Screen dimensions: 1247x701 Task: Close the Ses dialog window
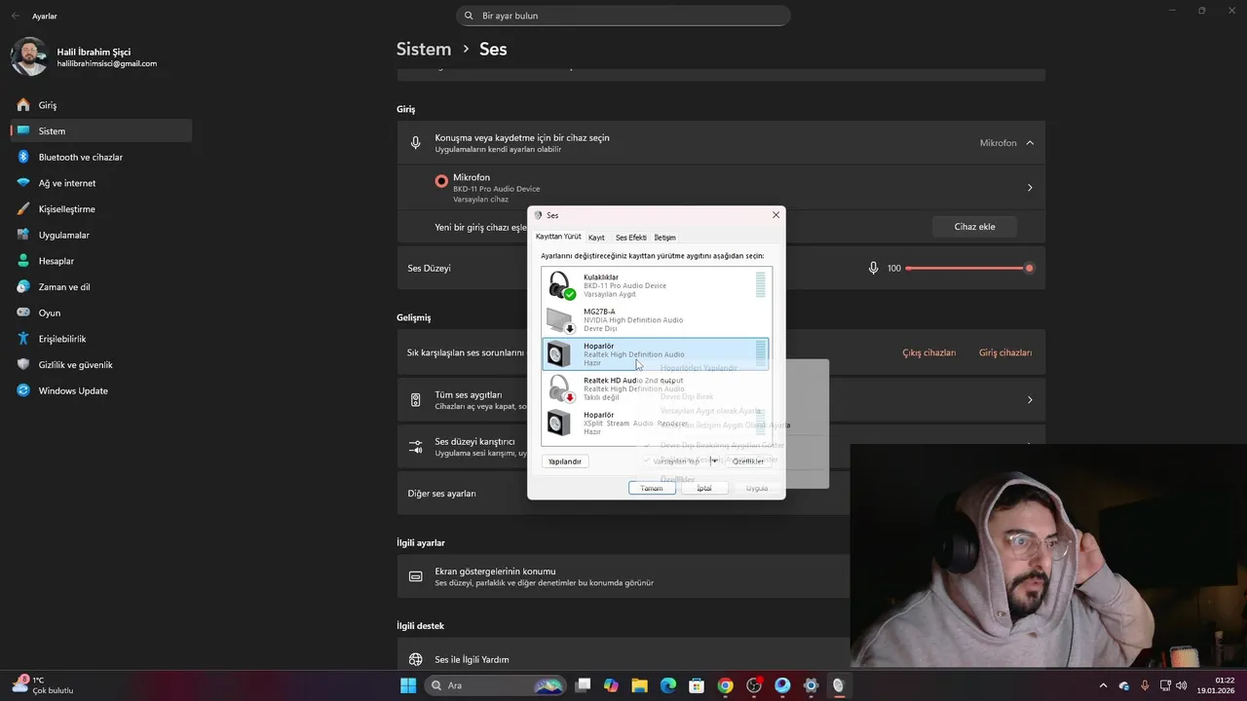click(x=775, y=215)
